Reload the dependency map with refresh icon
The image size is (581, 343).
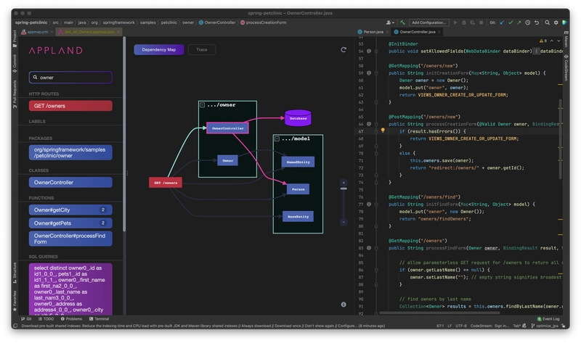click(x=344, y=50)
